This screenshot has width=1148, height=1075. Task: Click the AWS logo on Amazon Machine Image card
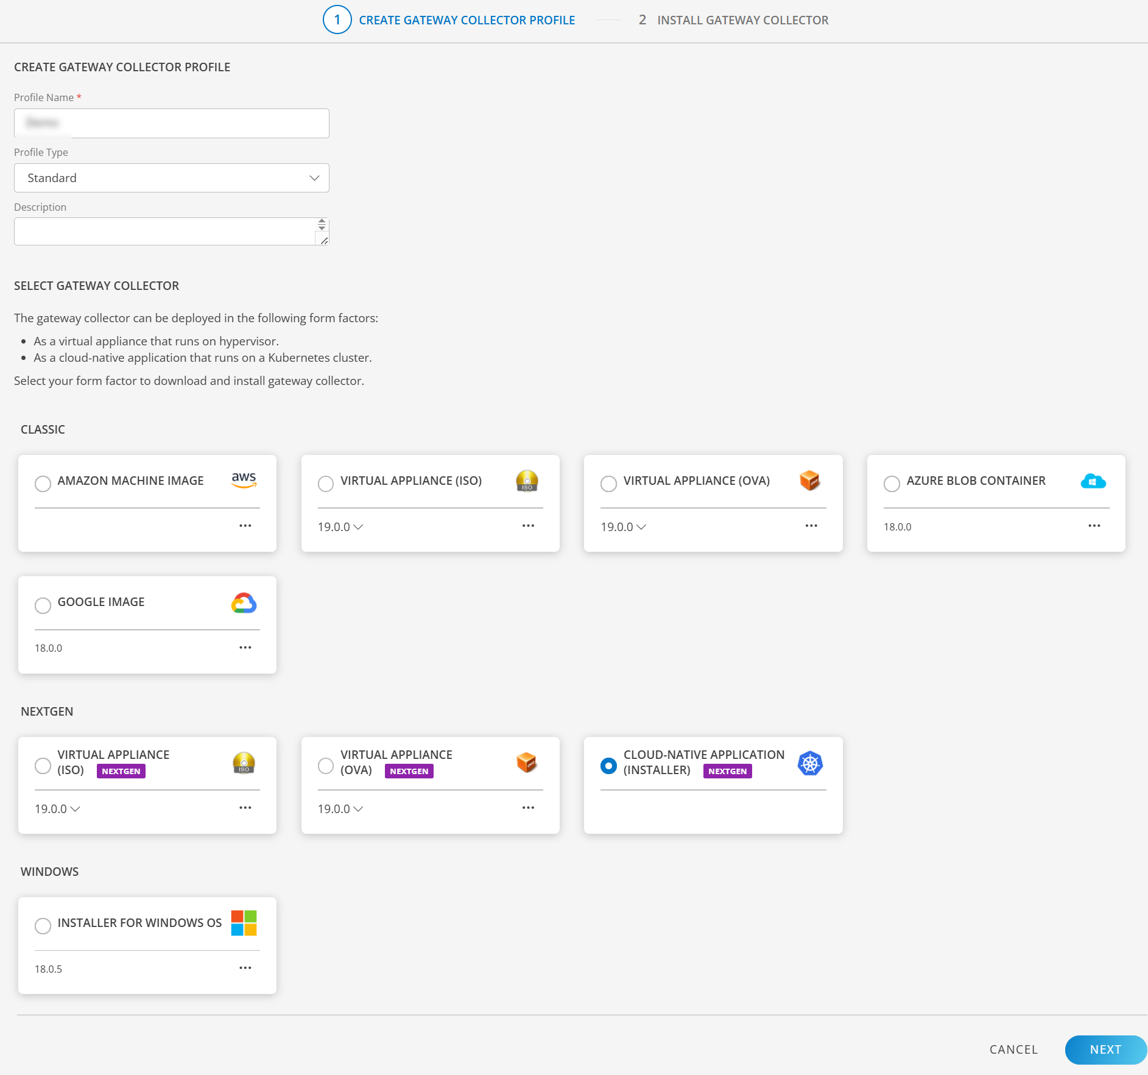(x=244, y=480)
